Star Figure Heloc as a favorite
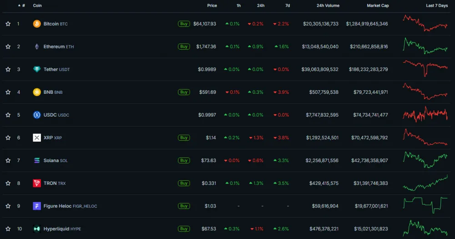 click(8, 206)
